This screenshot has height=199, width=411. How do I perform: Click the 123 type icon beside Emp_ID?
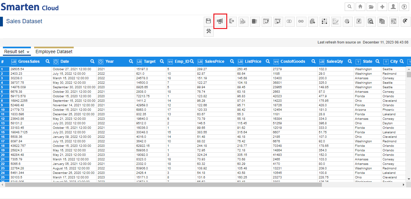(x=170, y=62)
